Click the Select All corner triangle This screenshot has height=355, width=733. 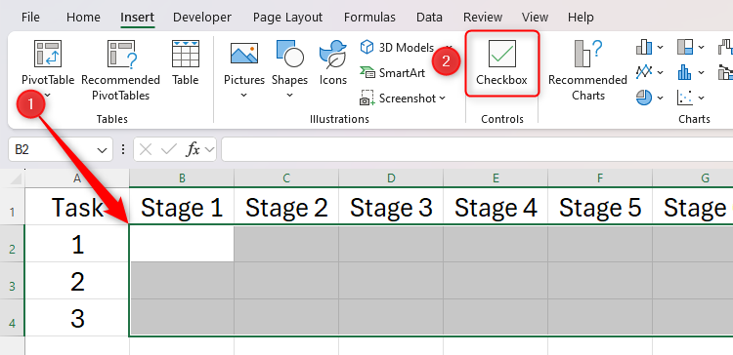click(16, 178)
